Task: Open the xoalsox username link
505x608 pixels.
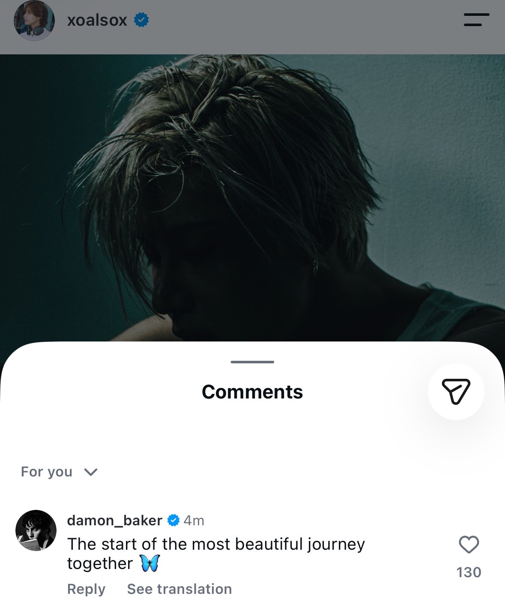Action: 97,20
